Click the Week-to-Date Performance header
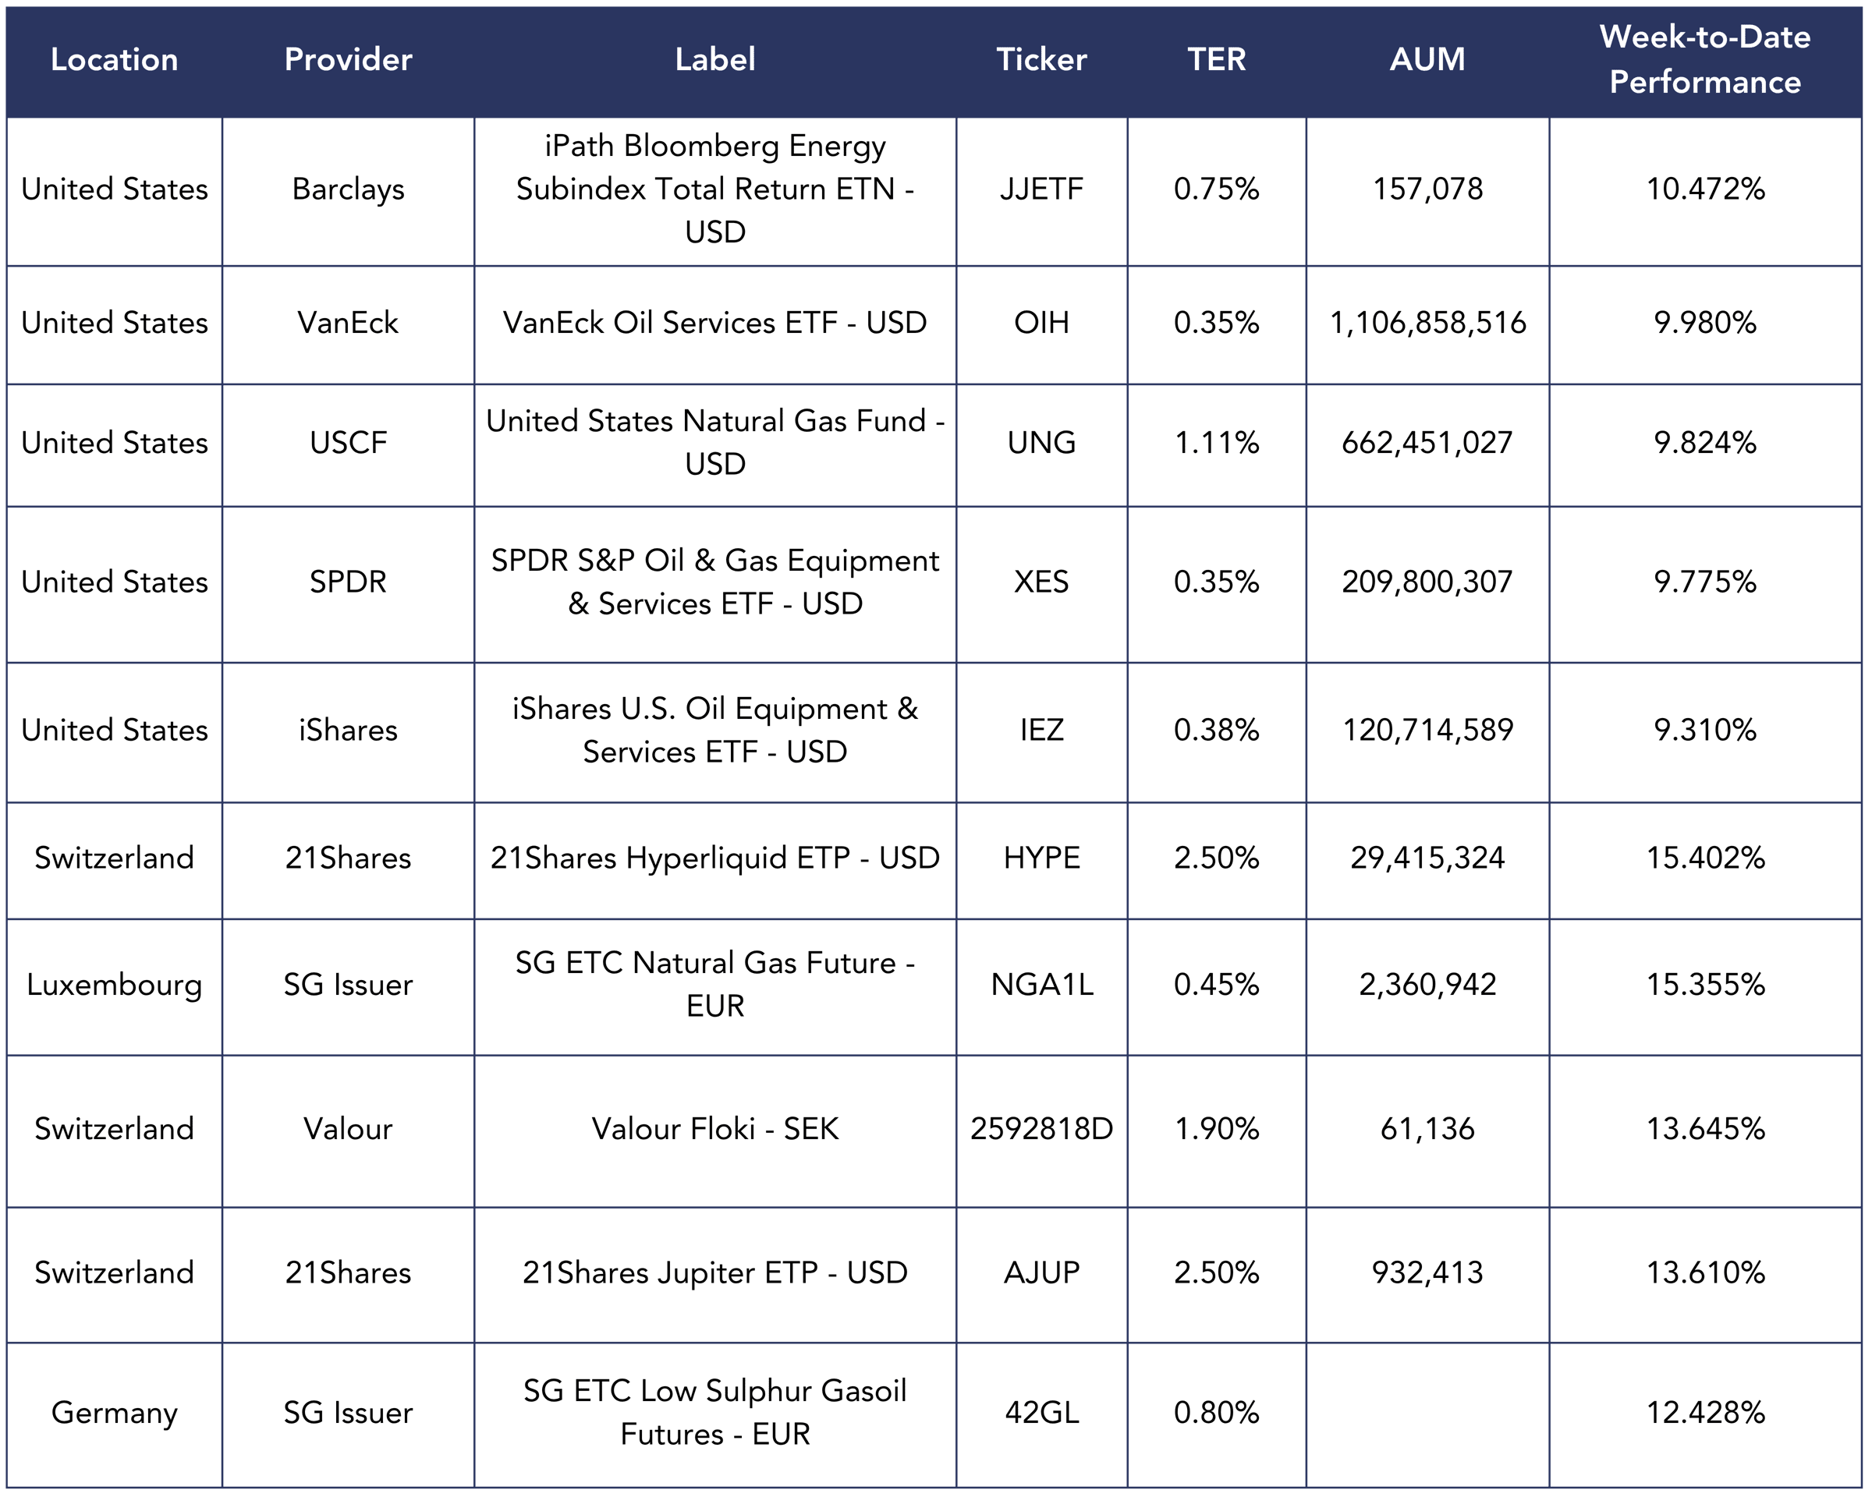1872x1497 pixels. [1704, 60]
